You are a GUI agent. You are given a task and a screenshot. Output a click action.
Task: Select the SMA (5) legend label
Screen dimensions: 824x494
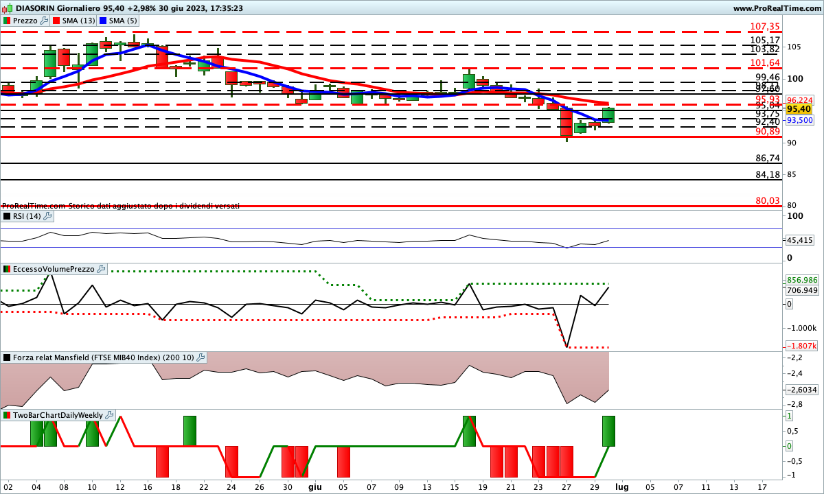[124, 21]
